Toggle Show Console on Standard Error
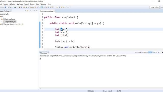The image size is (163, 92). (151, 52)
